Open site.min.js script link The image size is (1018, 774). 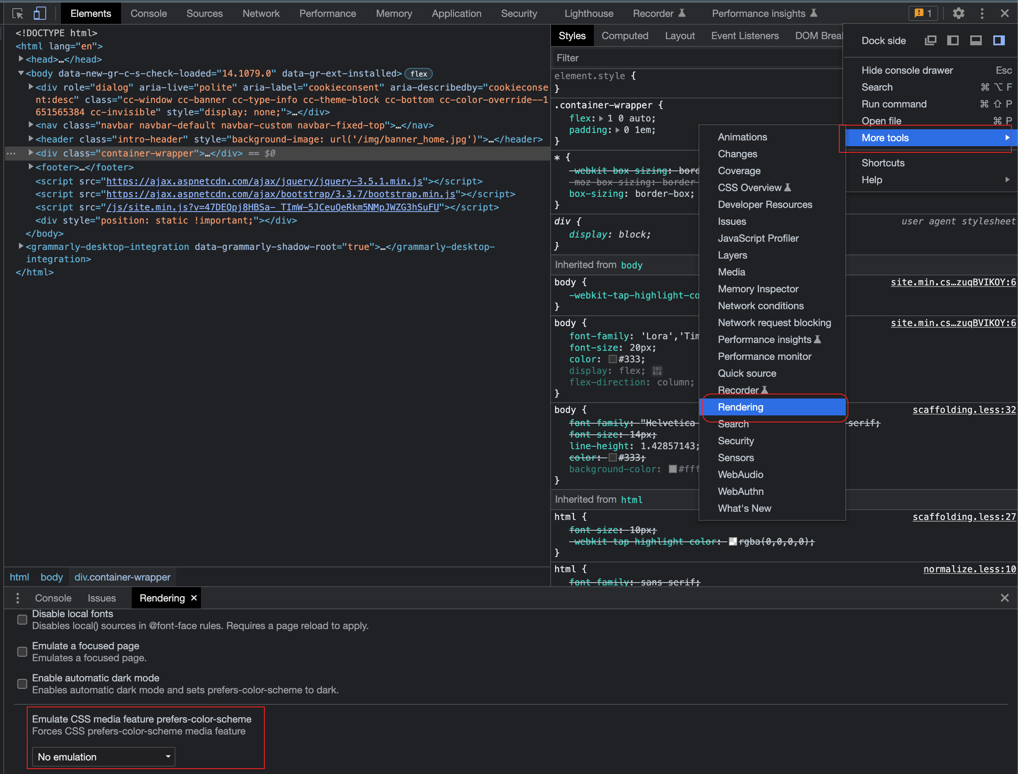pos(272,207)
